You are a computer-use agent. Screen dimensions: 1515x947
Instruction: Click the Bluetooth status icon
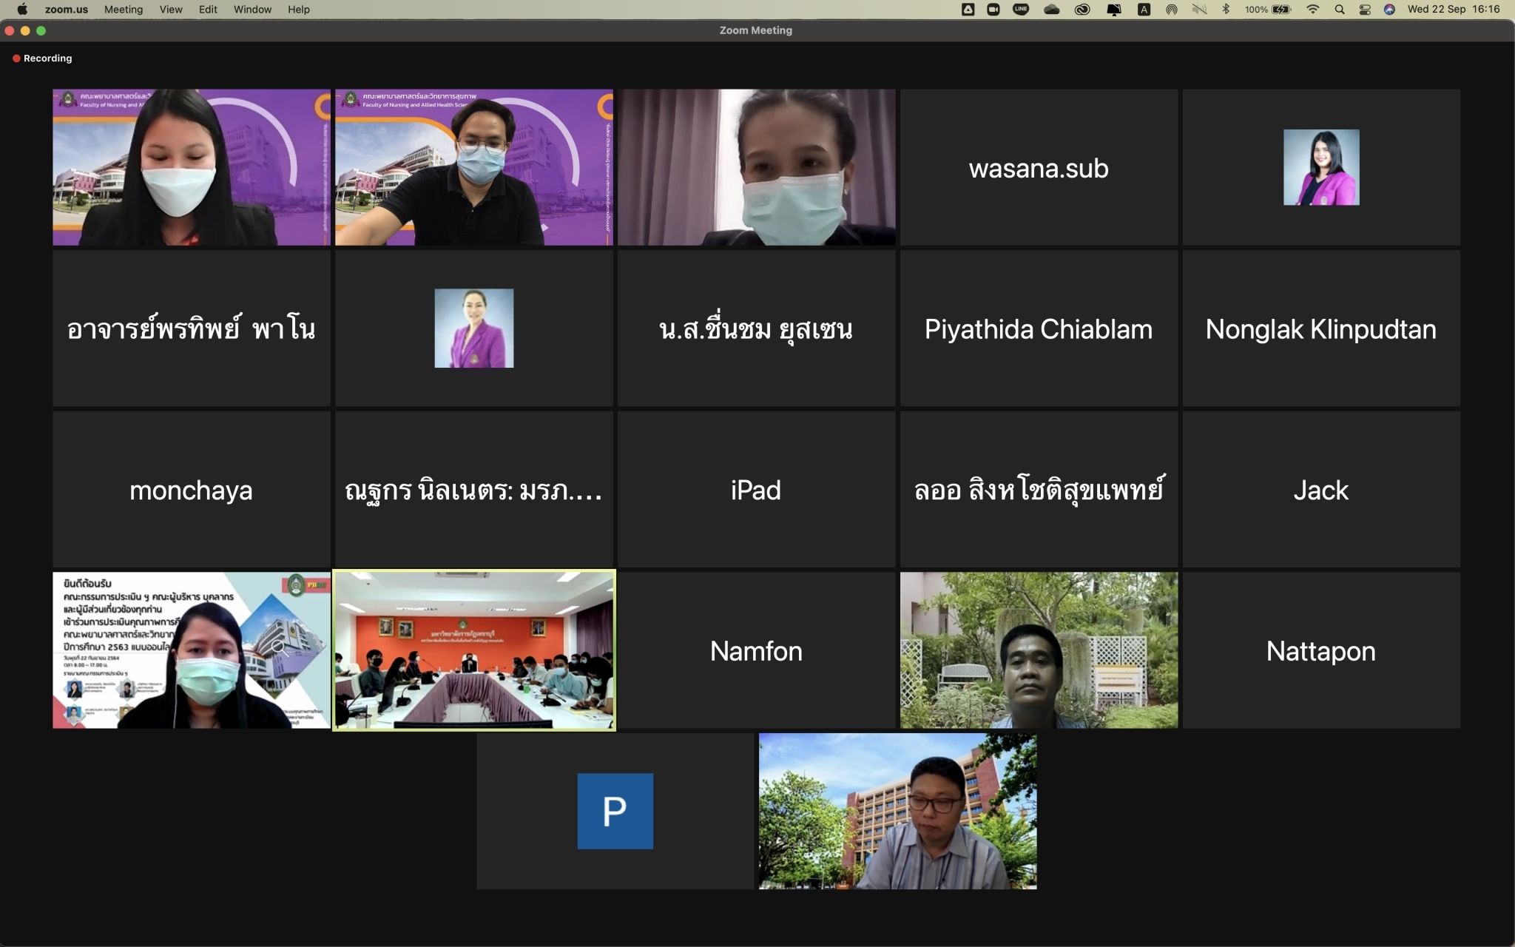1226,10
